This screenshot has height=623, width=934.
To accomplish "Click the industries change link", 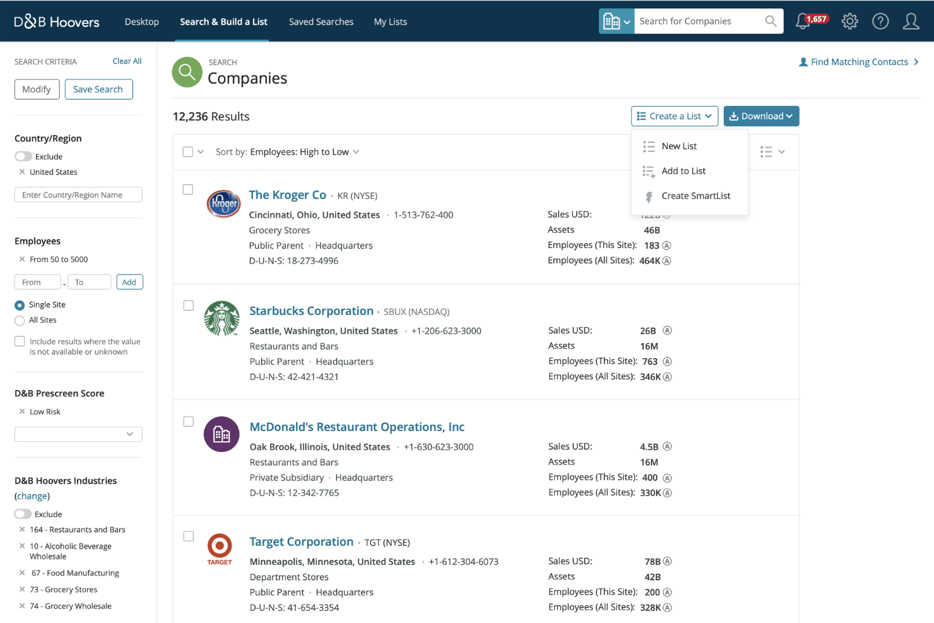I will pos(32,496).
